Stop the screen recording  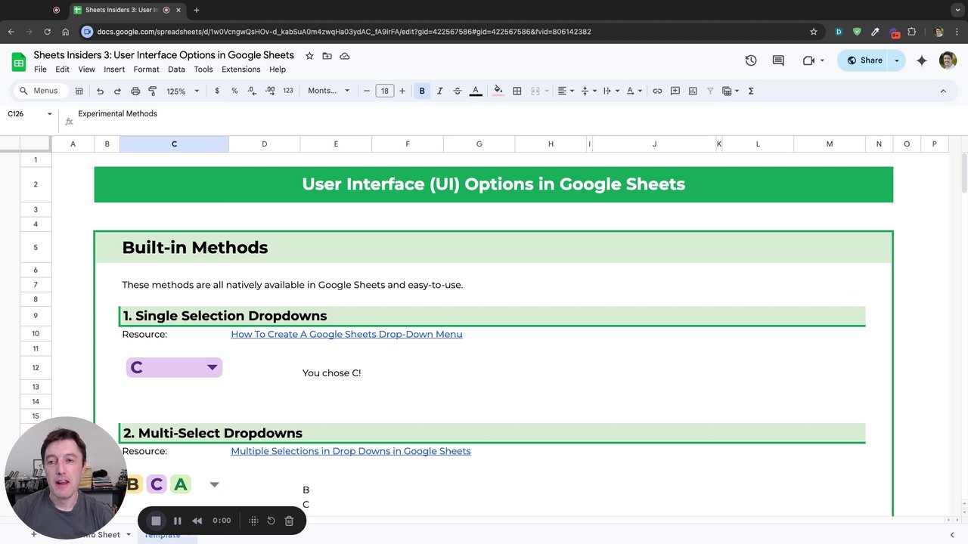[x=156, y=521]
